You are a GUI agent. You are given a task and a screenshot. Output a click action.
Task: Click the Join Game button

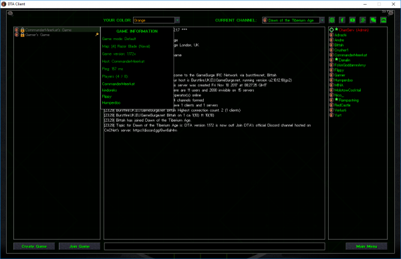(x=80, y=246)
